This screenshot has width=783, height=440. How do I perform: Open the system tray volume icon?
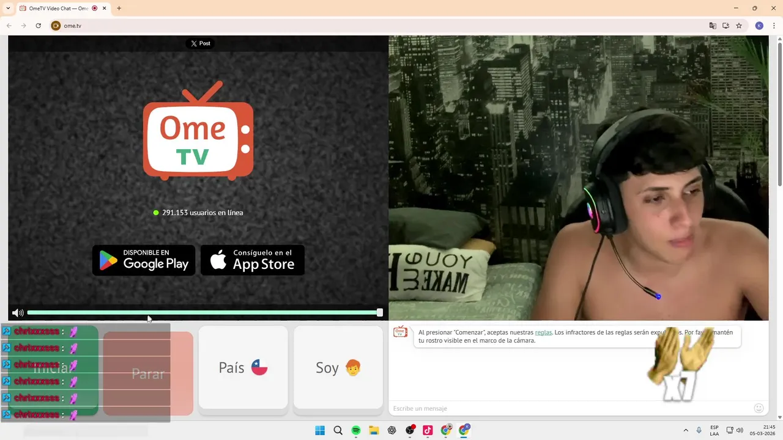pos(740,430)
